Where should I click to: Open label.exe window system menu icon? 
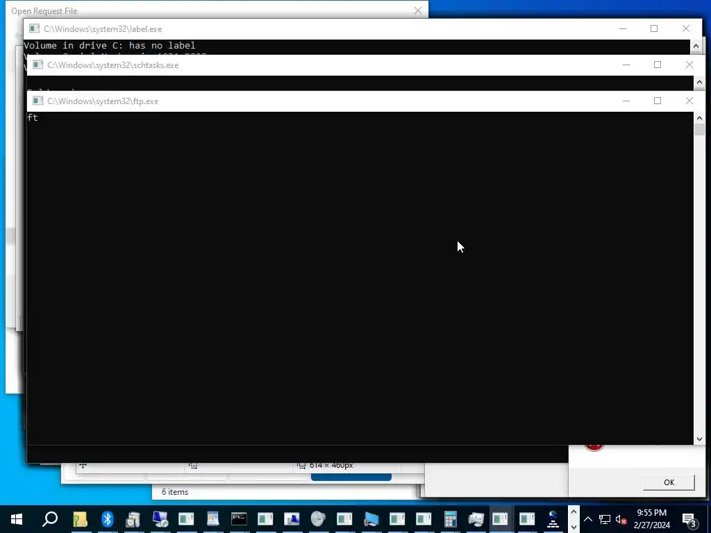point(34,28)
